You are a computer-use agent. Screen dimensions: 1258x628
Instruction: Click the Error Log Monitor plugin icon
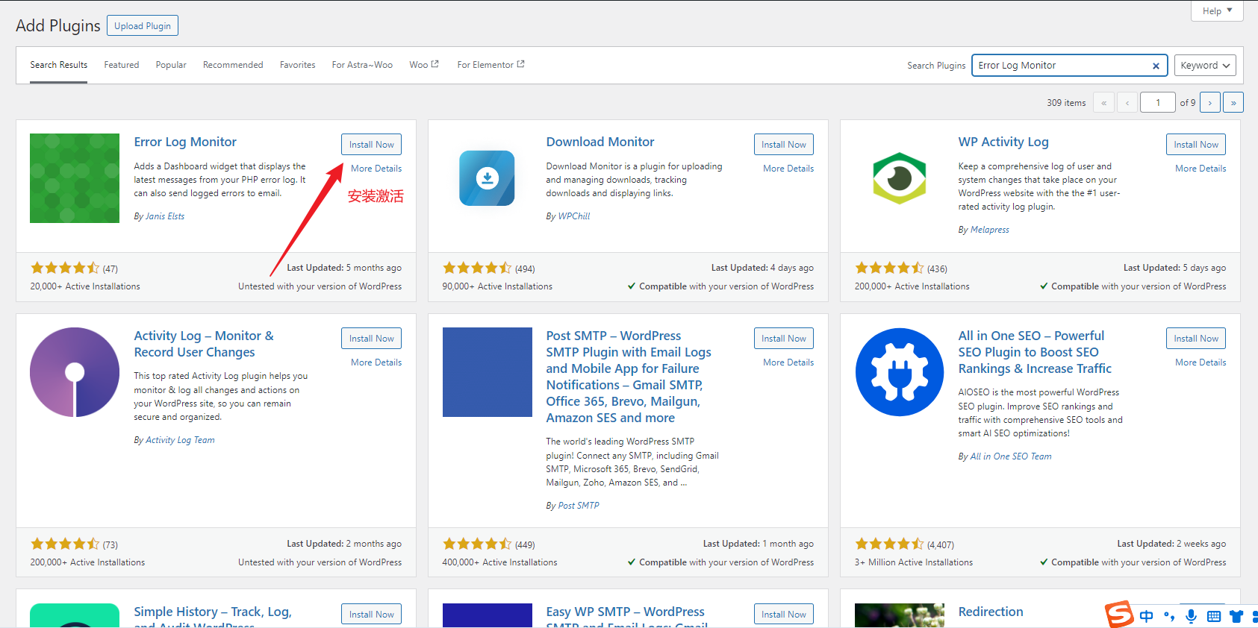tap(75, 178)
